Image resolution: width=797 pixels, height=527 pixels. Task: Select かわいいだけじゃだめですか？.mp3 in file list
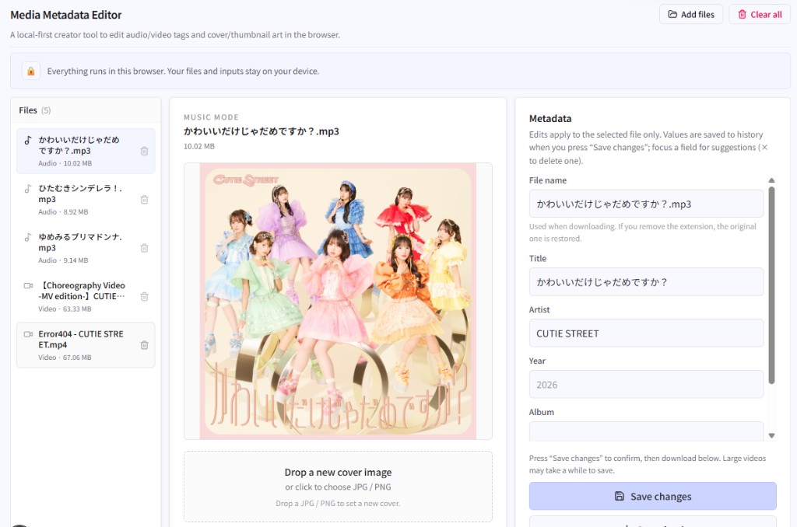point(86,151)
